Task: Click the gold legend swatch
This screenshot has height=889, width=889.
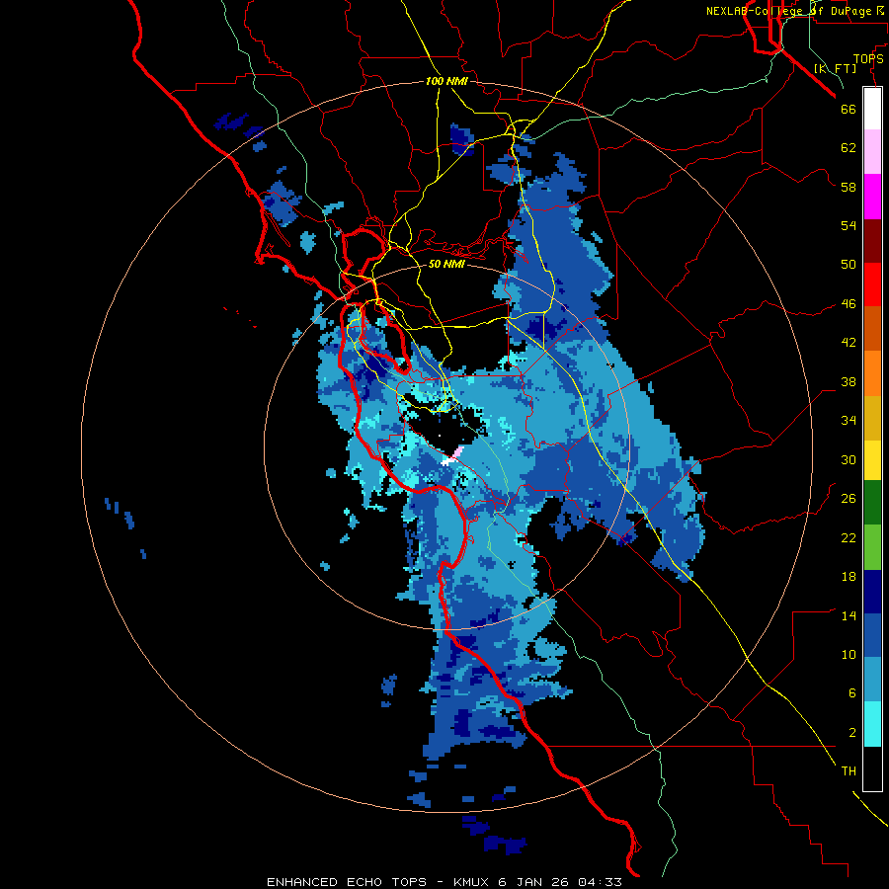Action: click(872, 418)
